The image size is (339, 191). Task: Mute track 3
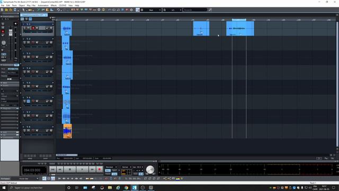coord(28,57)
